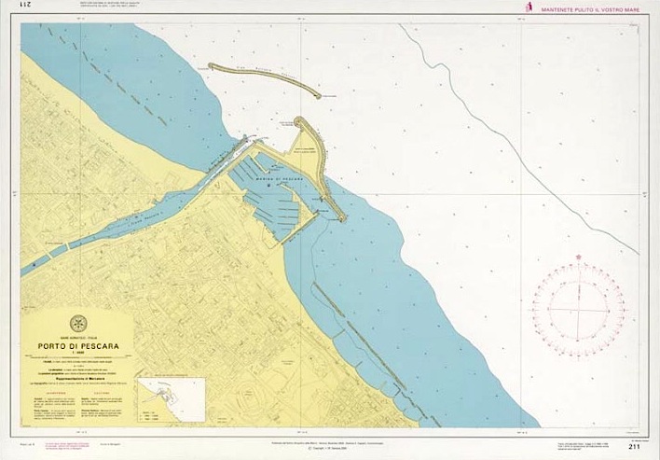Image resolution: width=660 pixels, height=460 pixels.
Task: Click chart number 211 in bottom-right corner
Action: [x=634, y=447]
